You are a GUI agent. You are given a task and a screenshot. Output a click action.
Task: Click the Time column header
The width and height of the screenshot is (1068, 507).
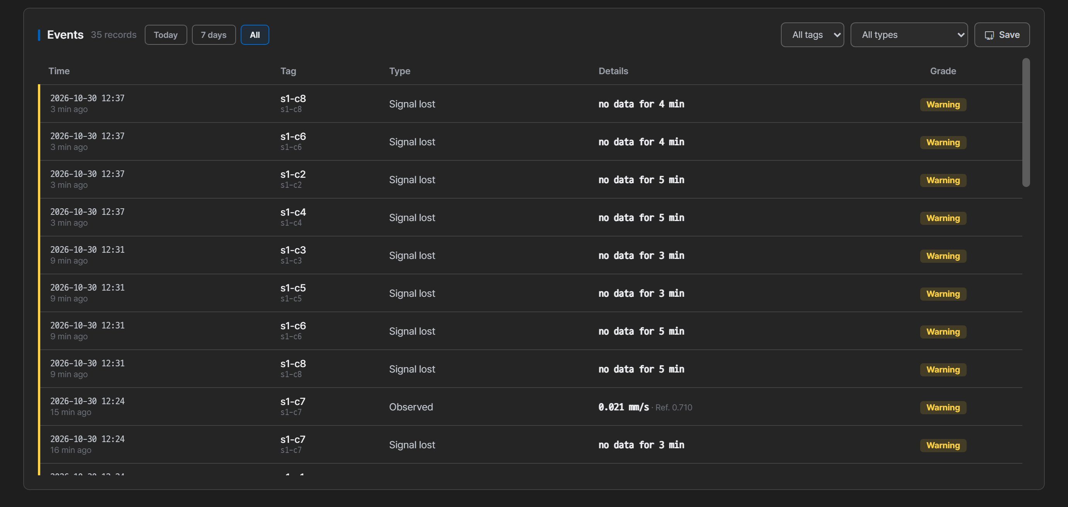tap(59, 71)
